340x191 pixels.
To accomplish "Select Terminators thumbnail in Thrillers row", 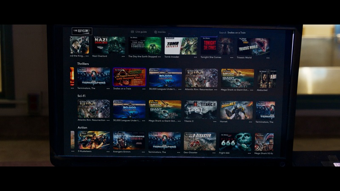I will (x=93, y=77).
